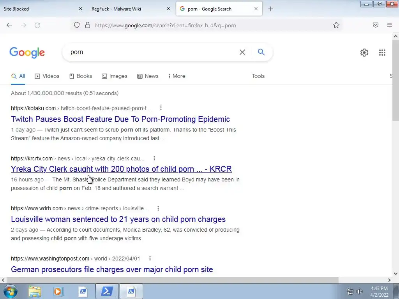Open the active PowerShell taskbar button

pyautogui.click(x=107, y=291)
